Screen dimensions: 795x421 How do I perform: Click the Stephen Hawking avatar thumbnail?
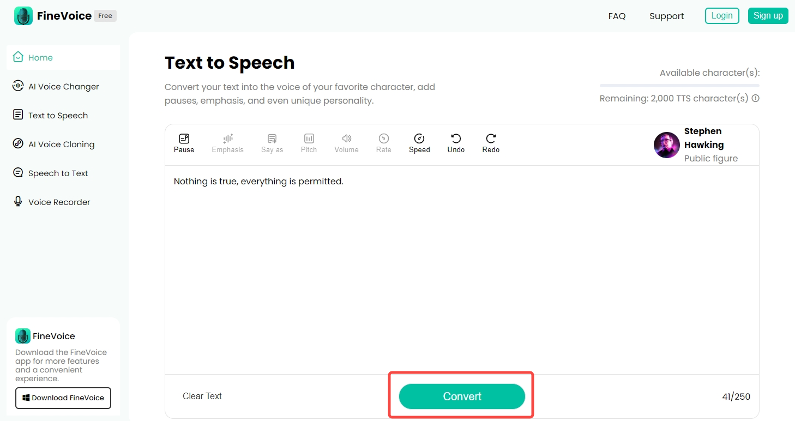pyautogui.click(x=666, y=145)
